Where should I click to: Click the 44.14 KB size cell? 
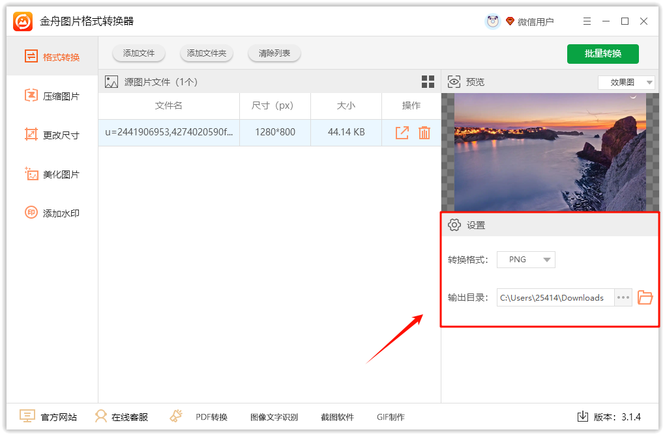coord(346,132)
